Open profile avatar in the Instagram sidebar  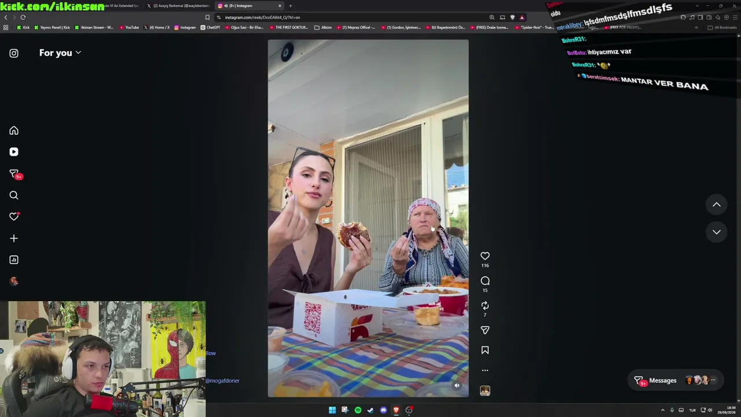click(14, 281)
